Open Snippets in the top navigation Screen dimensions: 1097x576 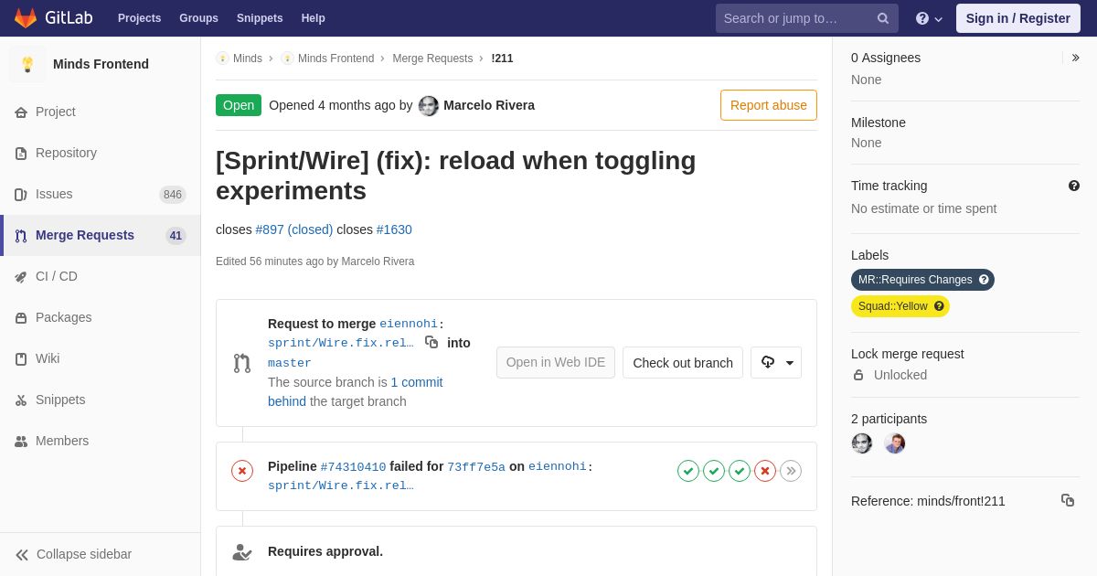pyautogui.click(x=260, y=18)
